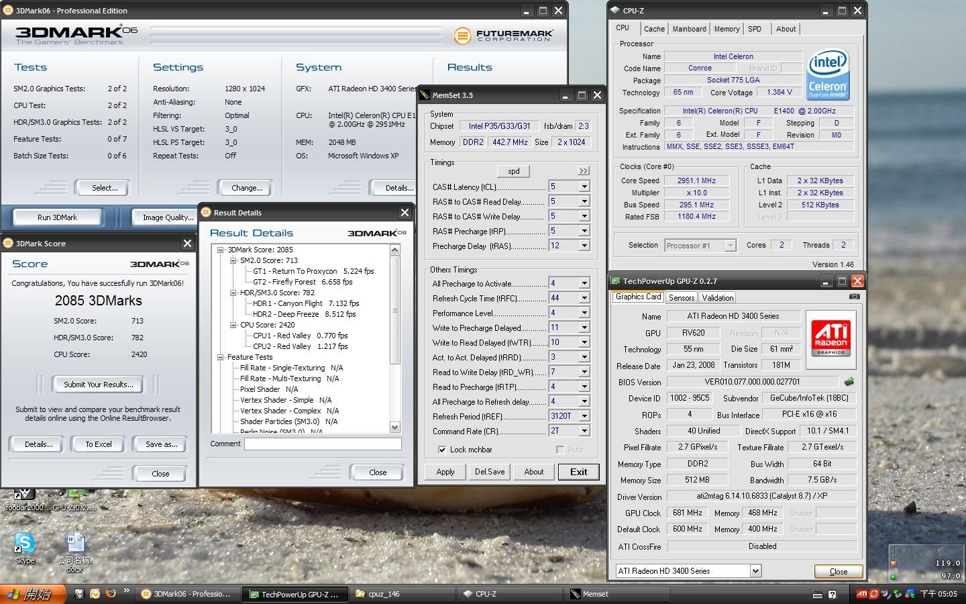Switch to Memset taskbar button
The image size is (966, 604).
(x=617, y=594)
